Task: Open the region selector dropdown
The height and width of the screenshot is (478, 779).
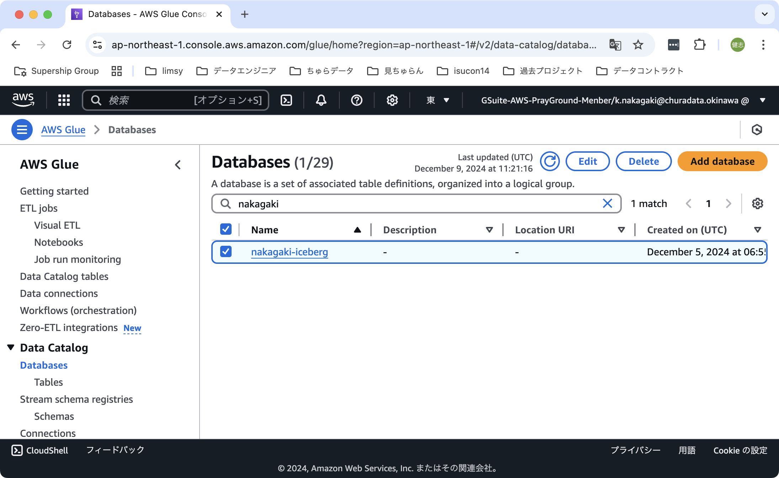Action: pos(438,100)
